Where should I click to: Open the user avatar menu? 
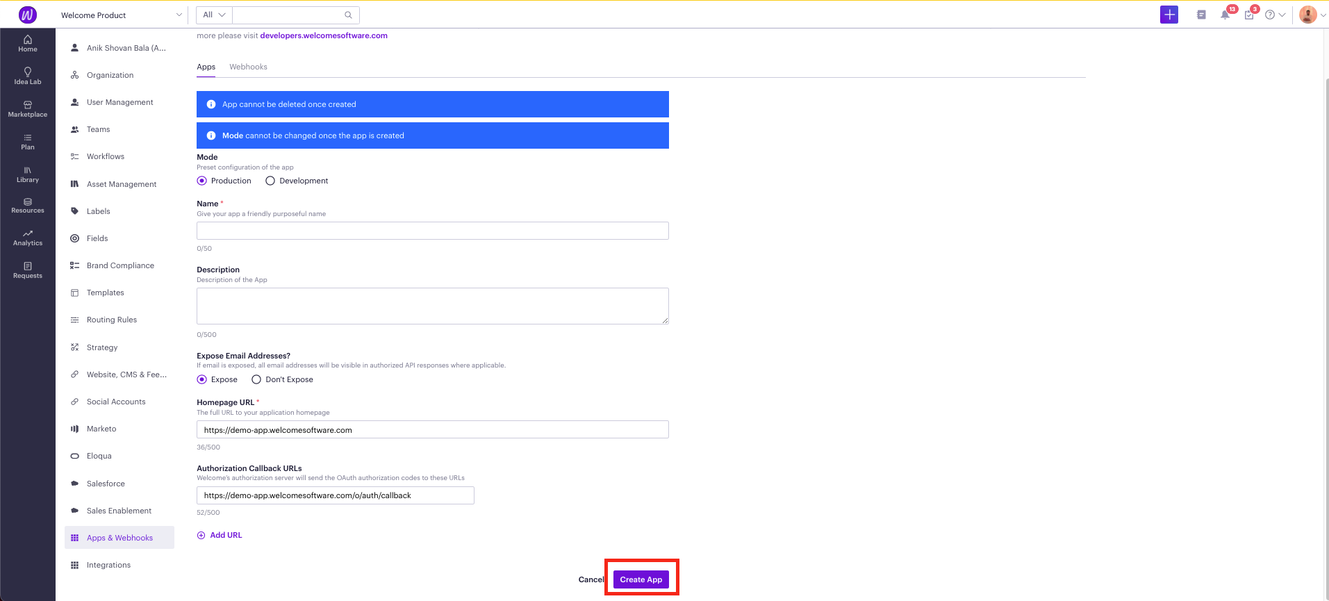click(1308, 15)
